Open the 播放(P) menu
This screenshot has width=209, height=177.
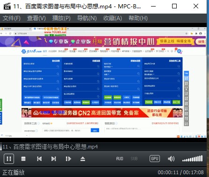61,18
